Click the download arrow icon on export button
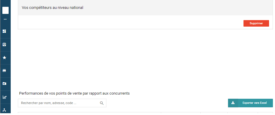 pos(233,103)
